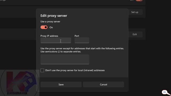Focus the Proxy IP address field
The width and height of the screenshot is (171, 96).
click(56, 40)
